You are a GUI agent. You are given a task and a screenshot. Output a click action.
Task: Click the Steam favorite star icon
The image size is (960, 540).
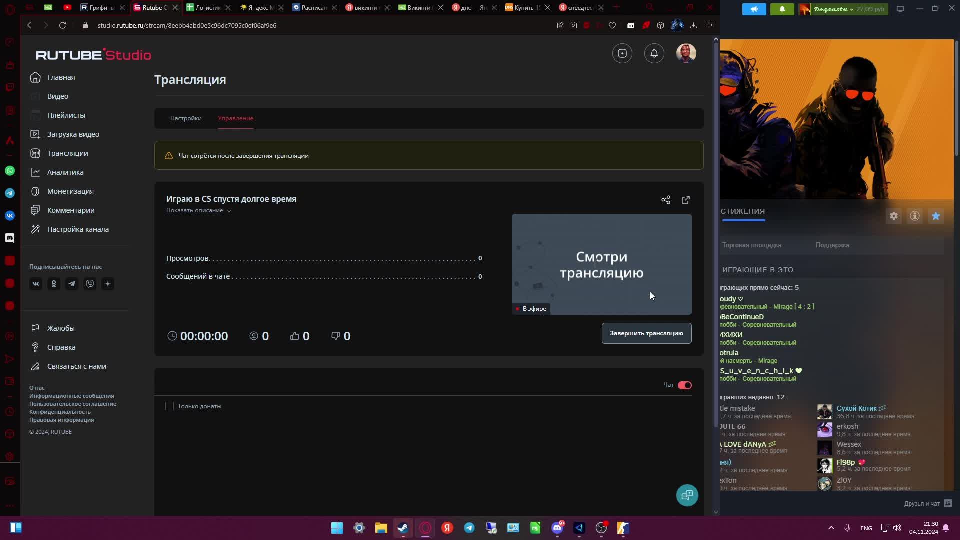(x=935, y=216)
